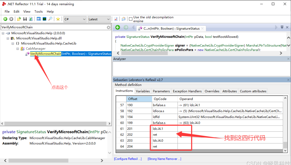Click the red checkmark document icon
The height and width of the screenshot is (165, 291).
point(116,19)
